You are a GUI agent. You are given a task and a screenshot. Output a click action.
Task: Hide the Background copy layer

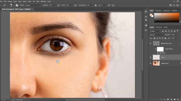[x=150, y=43]
